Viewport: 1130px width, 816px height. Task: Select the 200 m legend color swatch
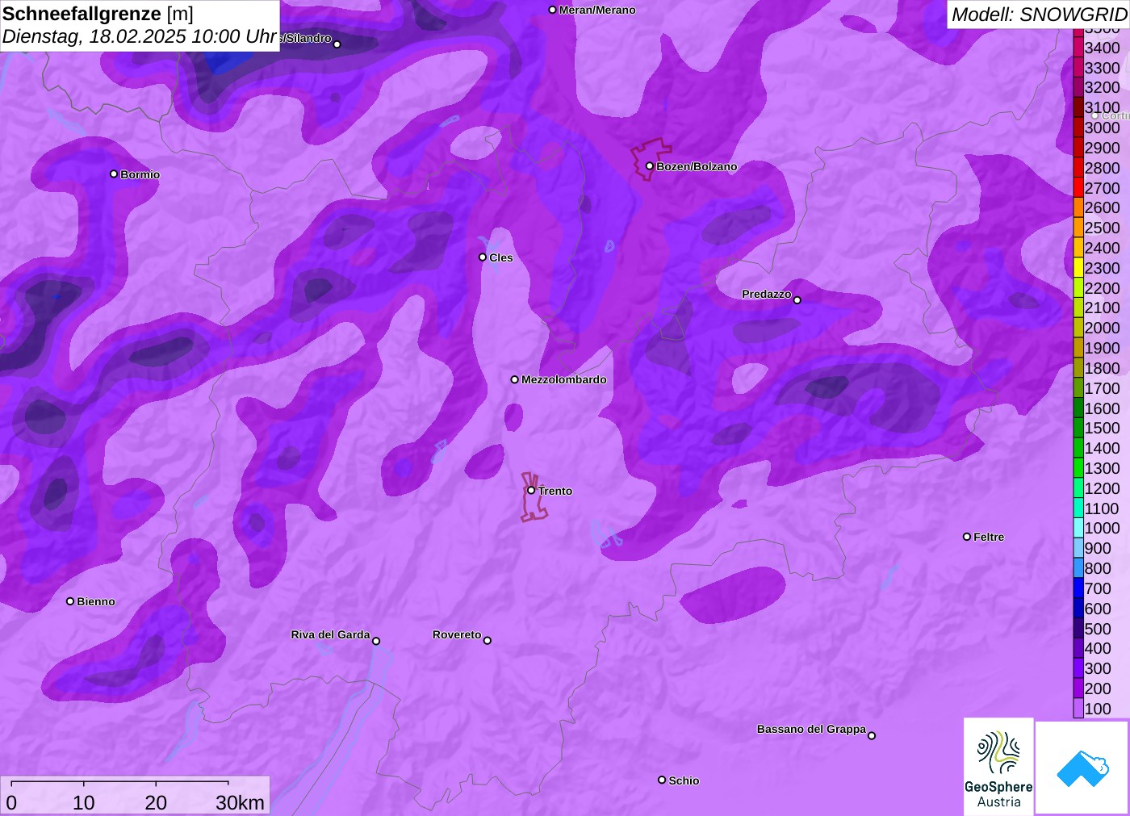point(1078,688)
